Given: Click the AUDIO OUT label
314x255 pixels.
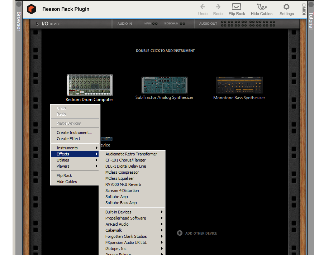Looking at the screenshot, I should point(208,24).
